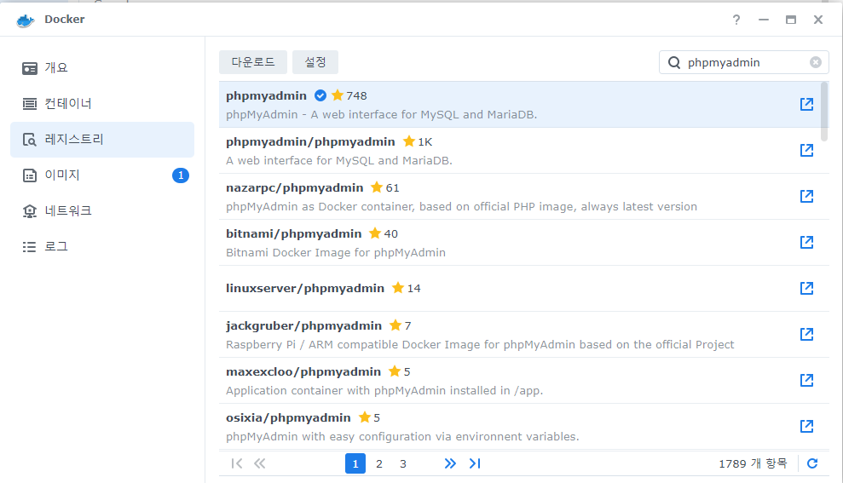Maximize the Docker window
843x483 pixels.
791,20
